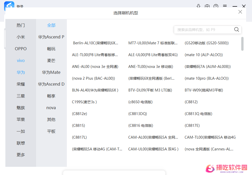252x175 pixels.
Task: Open the hamburger menu icon
Action: coord(225,6)
